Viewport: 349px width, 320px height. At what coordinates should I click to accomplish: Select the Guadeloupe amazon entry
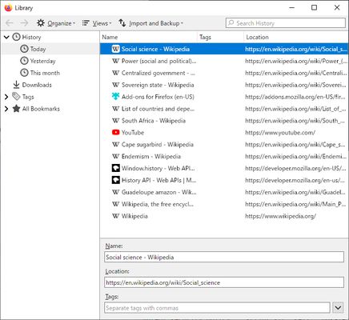224,192
